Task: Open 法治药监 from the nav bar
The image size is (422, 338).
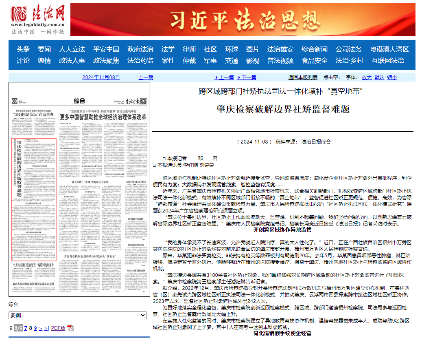Action: (140, 60)
